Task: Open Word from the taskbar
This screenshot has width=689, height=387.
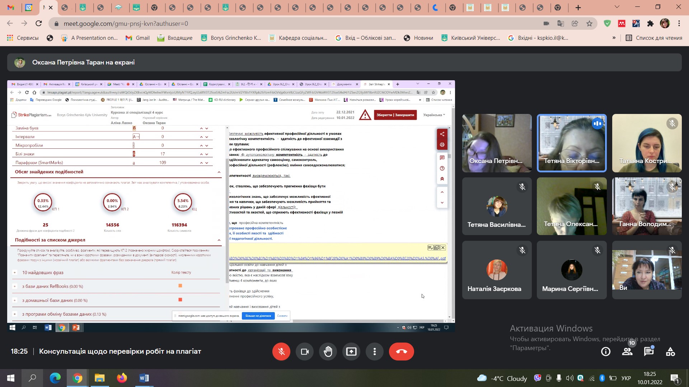Action: 144,378
